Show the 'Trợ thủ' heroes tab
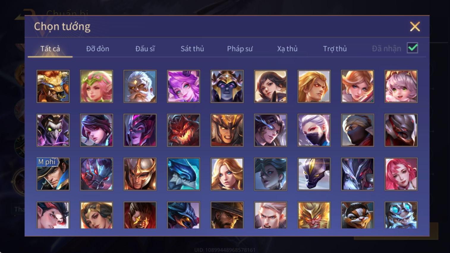 (x=335, y=49)
